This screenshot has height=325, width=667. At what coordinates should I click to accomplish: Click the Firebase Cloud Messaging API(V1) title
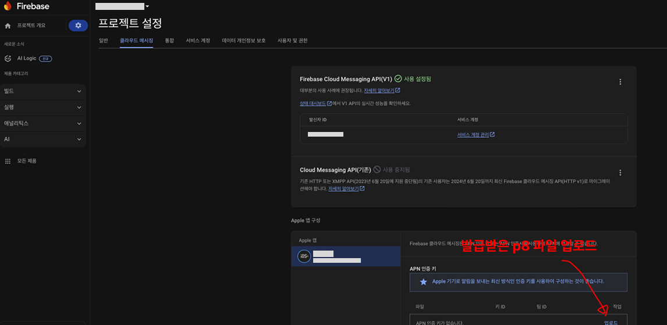click(x=345, y=79)
